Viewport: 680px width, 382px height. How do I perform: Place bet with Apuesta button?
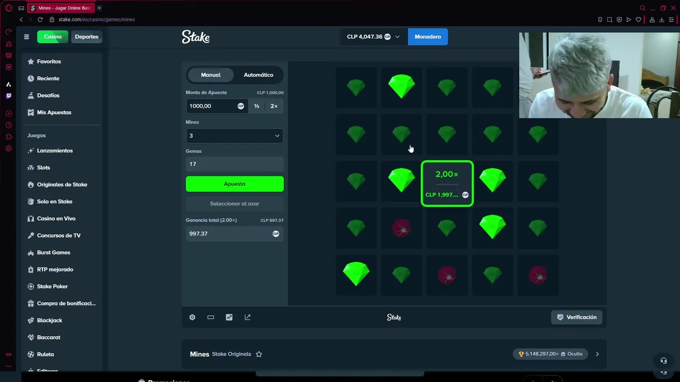coord(235,184)
